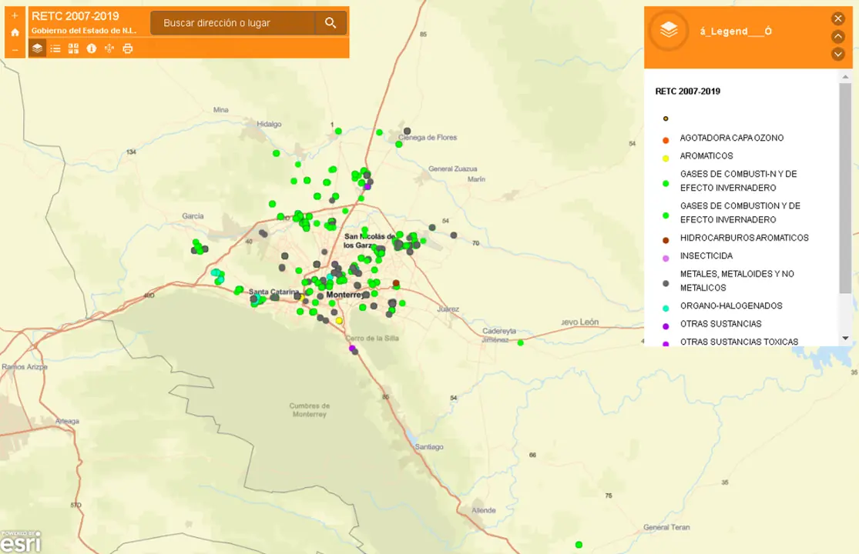The width and height of the screenshot is (859, 554).
Task: Return map to home extent
Action: 15,32
